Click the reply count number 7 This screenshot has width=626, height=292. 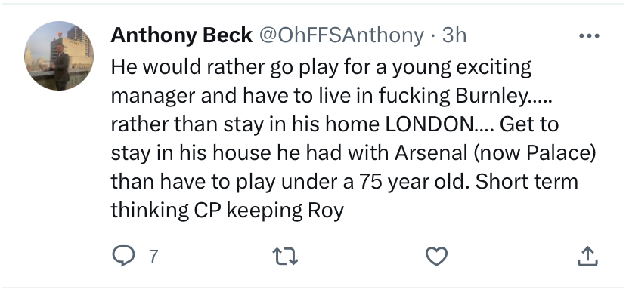click(x=154, y=256)
